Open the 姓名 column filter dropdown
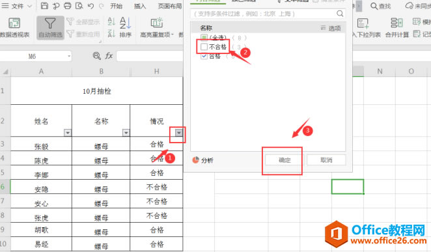Viewport: 431px width, 252px height. pyautogui.click(x=68, y=133)
